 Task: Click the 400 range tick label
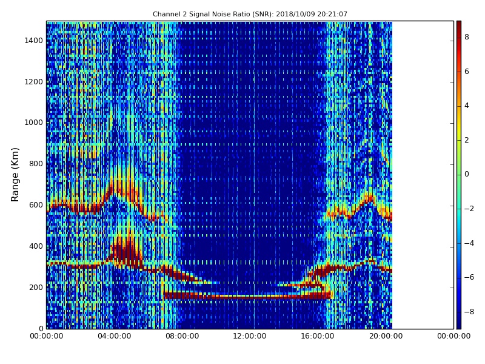(x=36, y=246)
